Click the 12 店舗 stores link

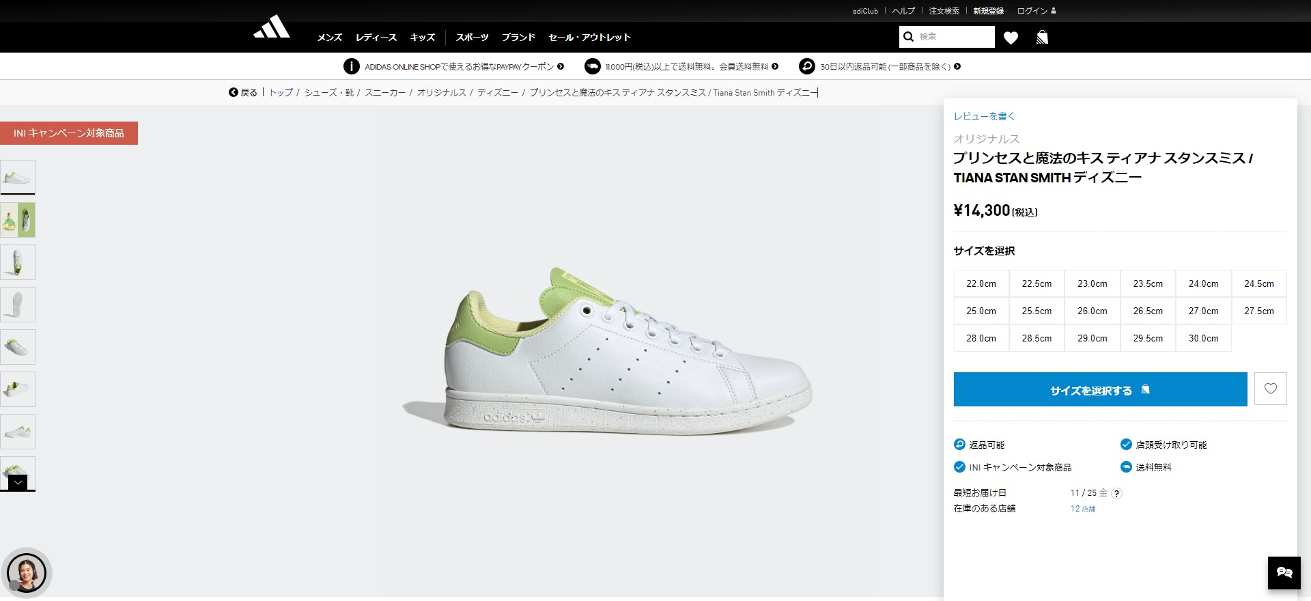coord(1083,509)
